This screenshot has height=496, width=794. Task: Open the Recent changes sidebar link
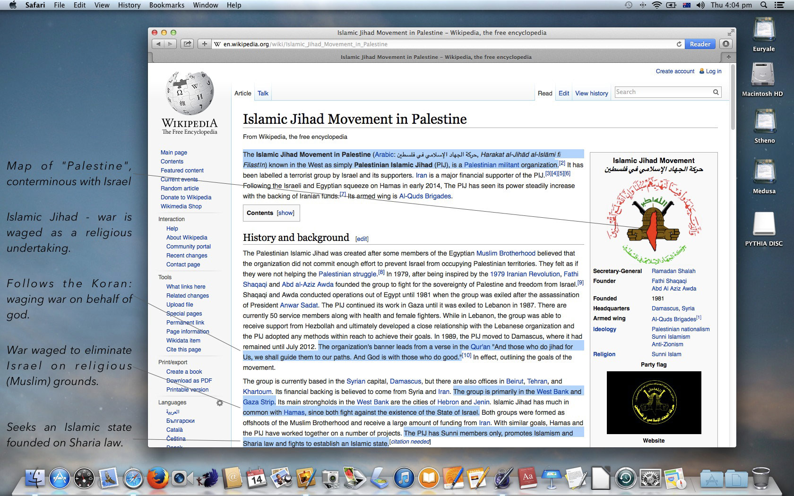pyautogui.click(x=187, y=256)
